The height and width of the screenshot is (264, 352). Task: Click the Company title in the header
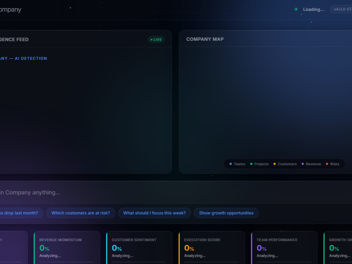tap(11, 10)
